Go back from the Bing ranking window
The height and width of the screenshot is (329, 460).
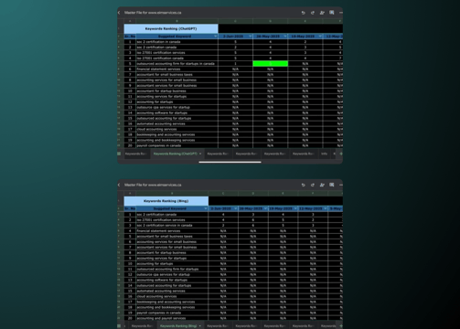(x=119, y=185)
